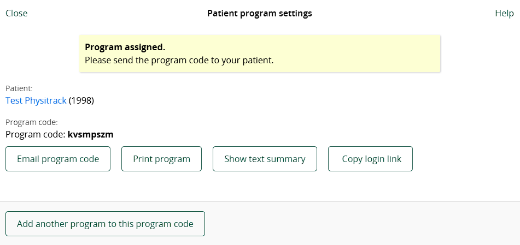520x245 pixels.
Task: Click the gray footer bar empty area
Action: (361, 224)
